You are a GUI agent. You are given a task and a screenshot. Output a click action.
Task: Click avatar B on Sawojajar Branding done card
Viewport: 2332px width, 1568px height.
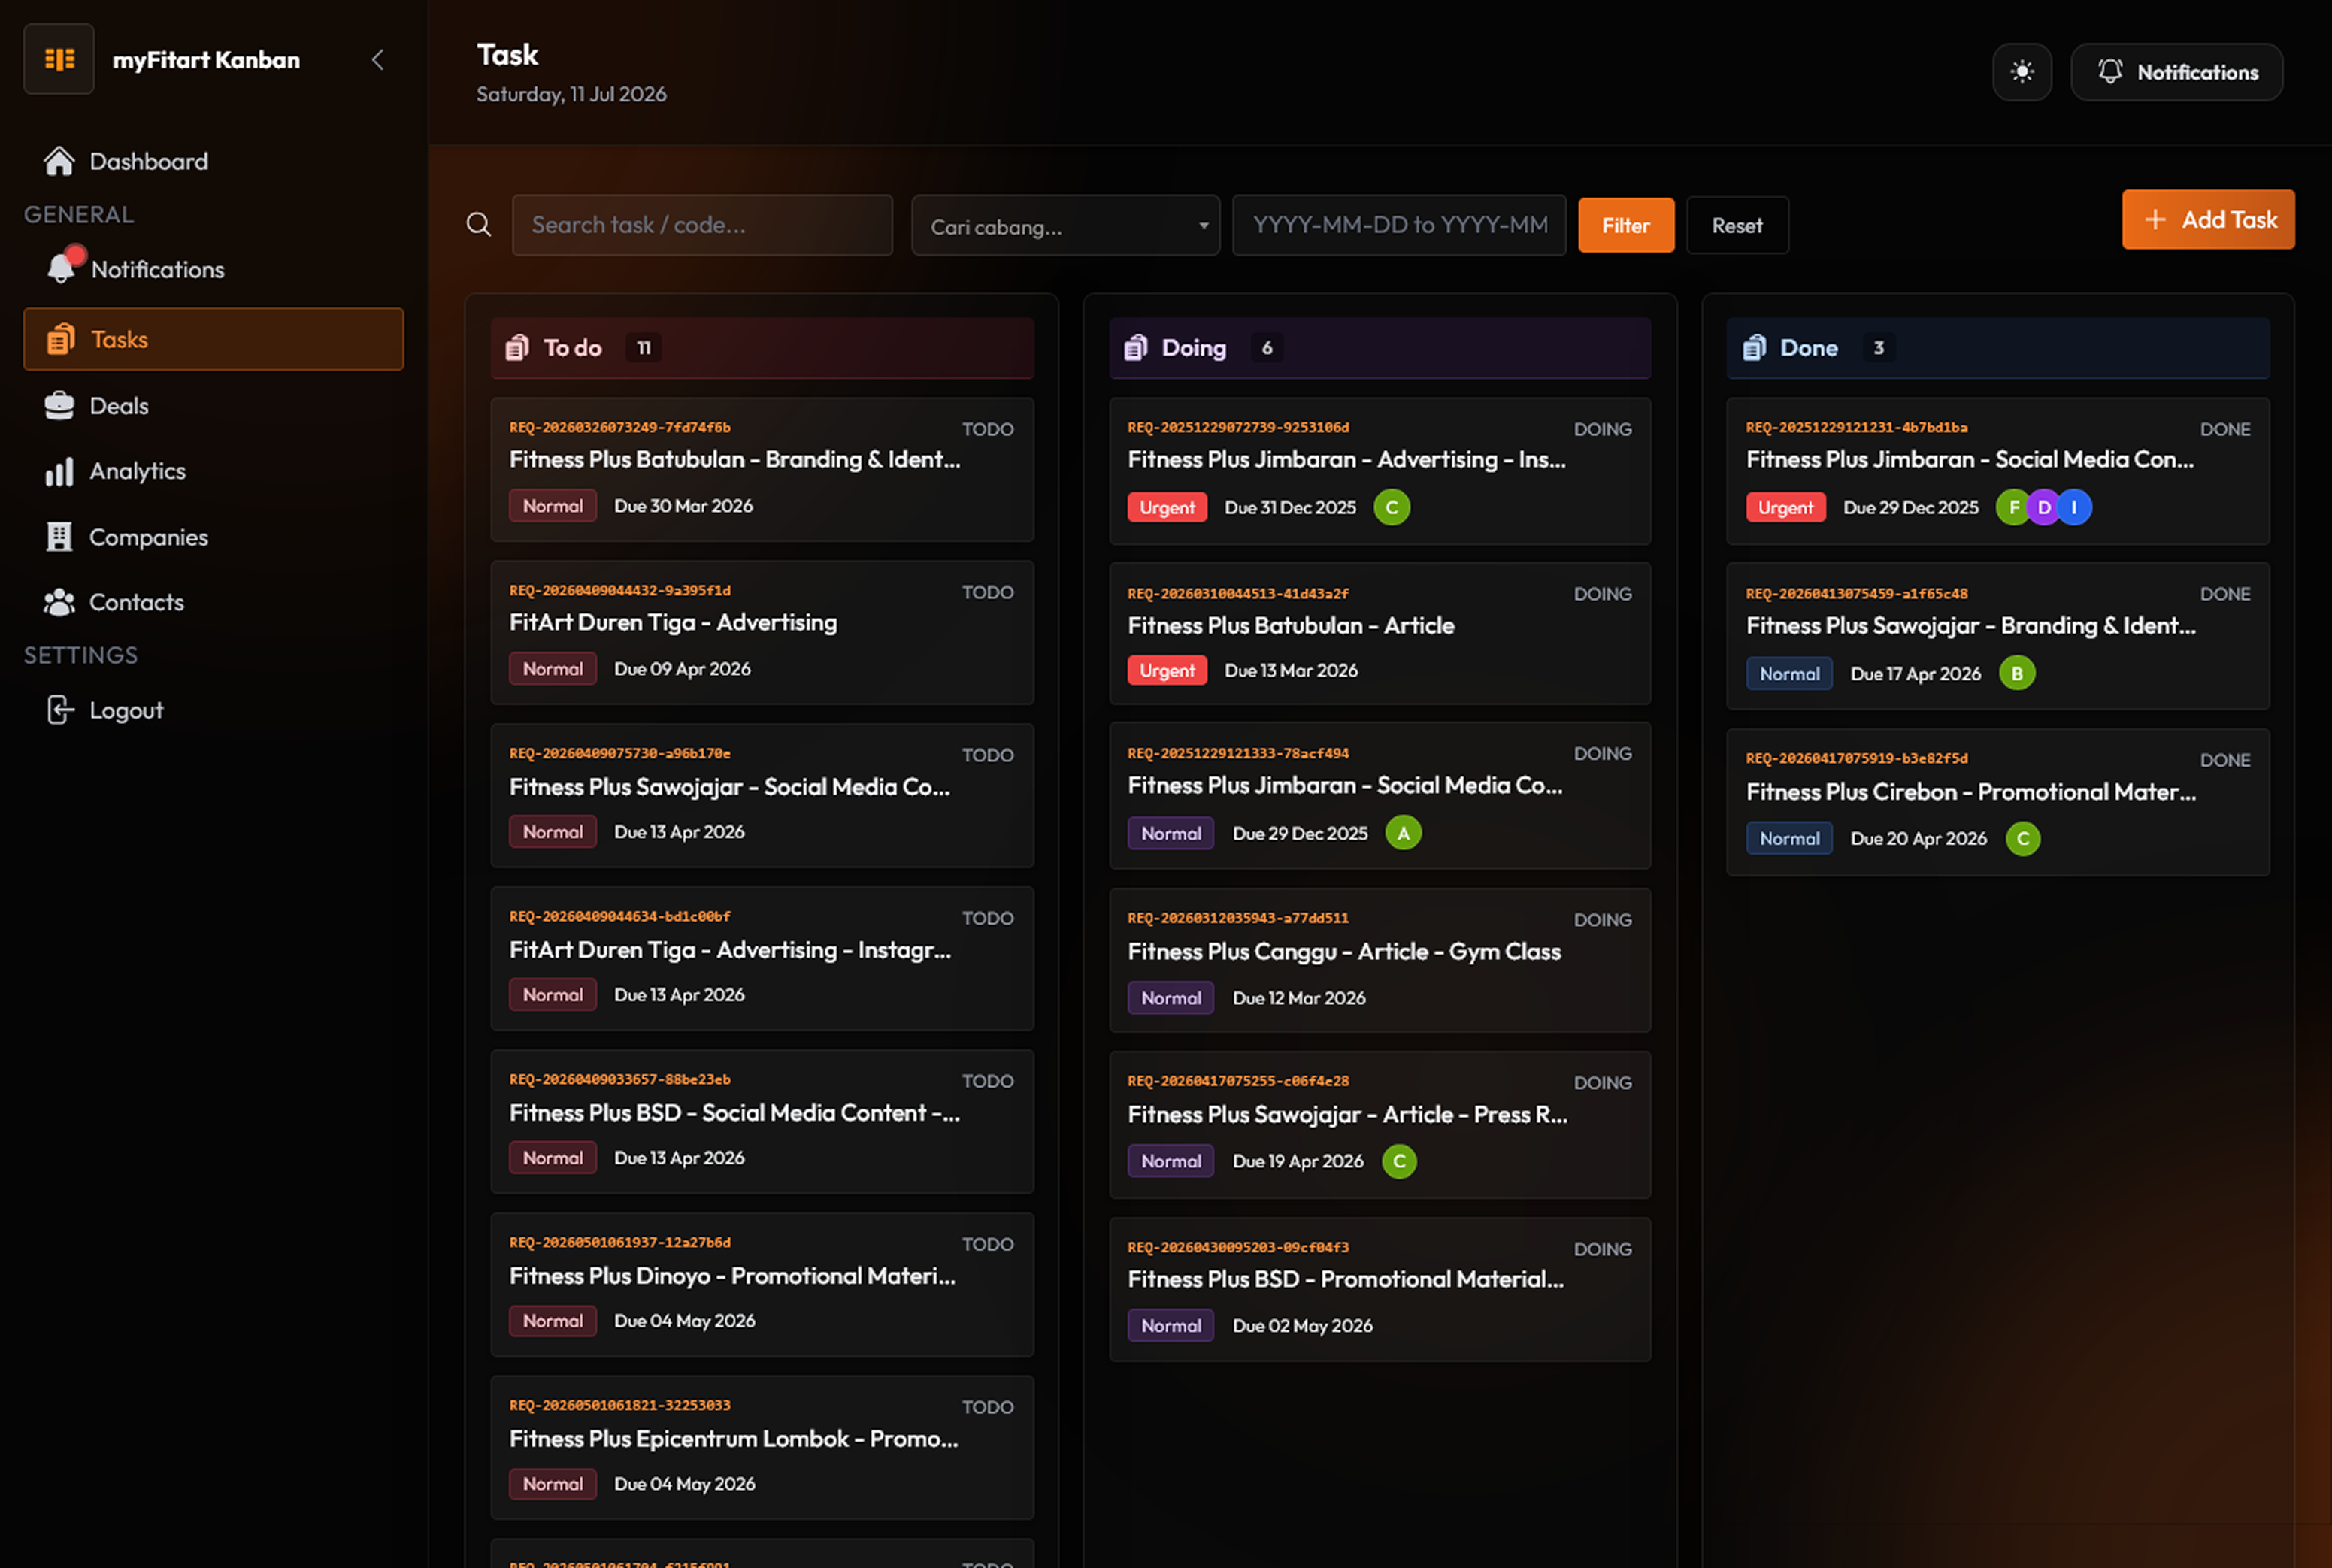[x=2017, y=673]
